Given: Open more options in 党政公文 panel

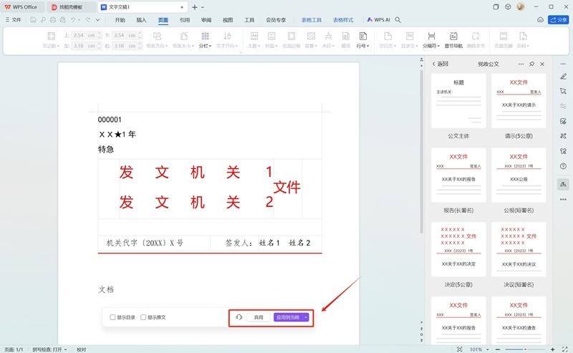Looking at the screenshot, I should tap(521, 64).
